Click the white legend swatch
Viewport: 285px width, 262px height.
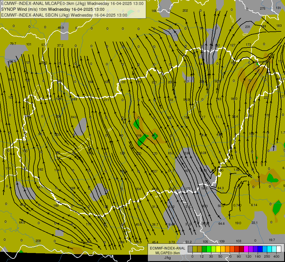pyautogui.click(x=279, y=249)
